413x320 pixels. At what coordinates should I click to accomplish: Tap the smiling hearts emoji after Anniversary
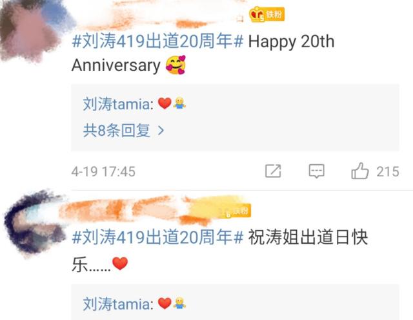[x=176, y=65]
